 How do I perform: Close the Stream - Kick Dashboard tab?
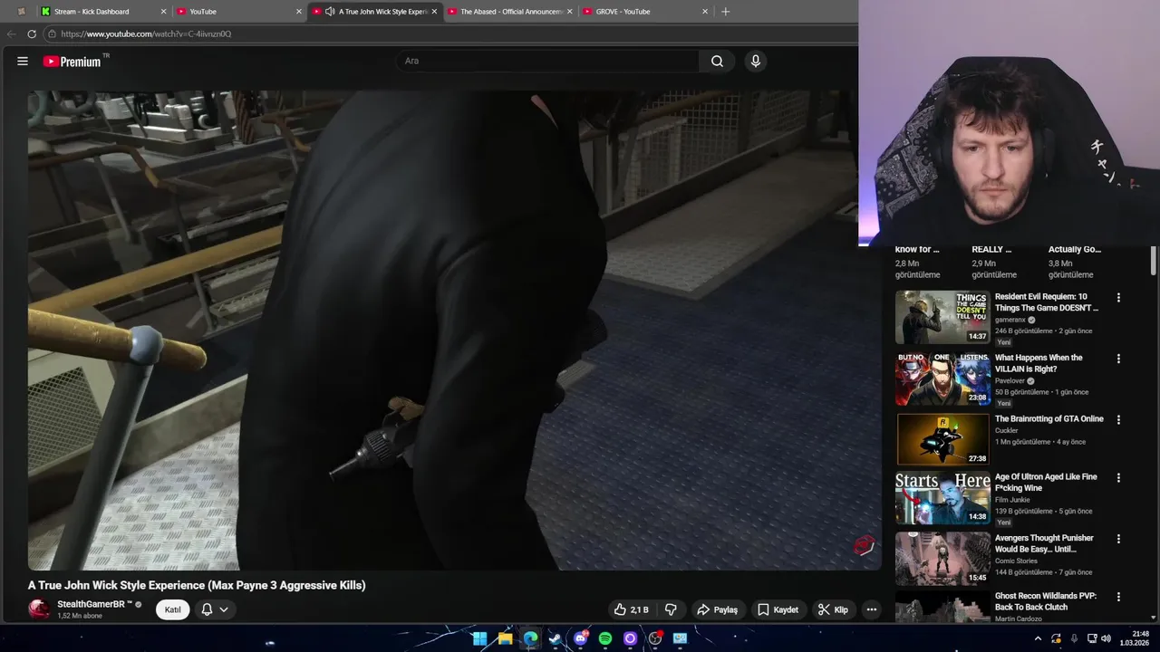coord(163,12)
